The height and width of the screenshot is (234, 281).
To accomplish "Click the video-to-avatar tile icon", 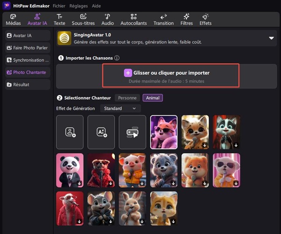I will (x=133, y=132).
